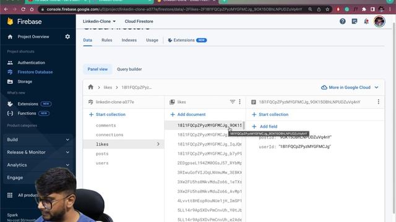
Task: Click the browser three-dot menu
Action: (x=390, y=9)
